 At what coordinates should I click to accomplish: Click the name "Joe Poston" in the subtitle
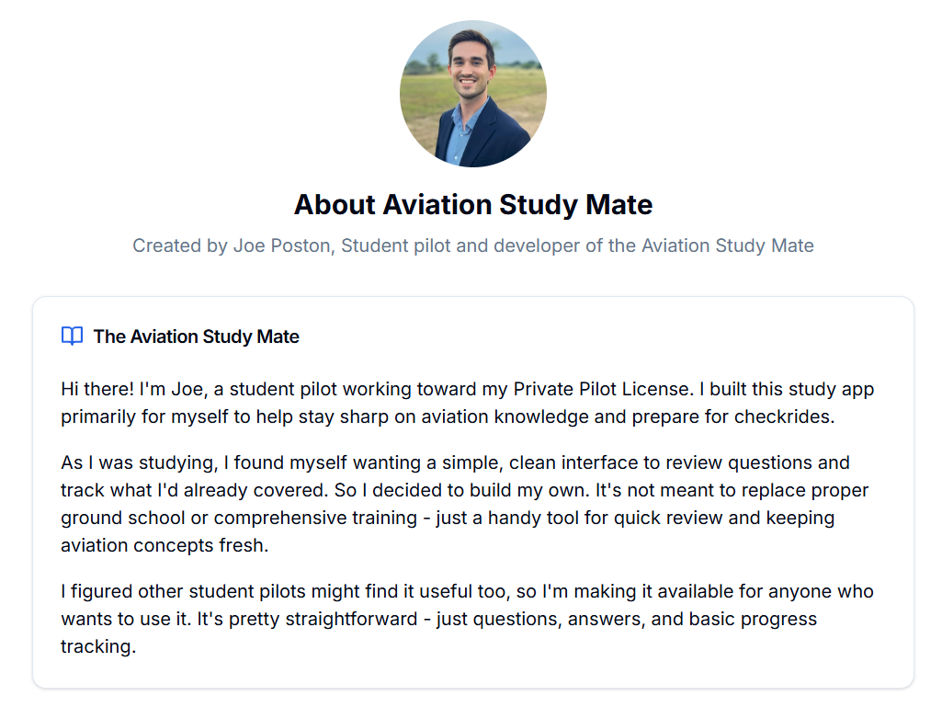tap(282, 245)
